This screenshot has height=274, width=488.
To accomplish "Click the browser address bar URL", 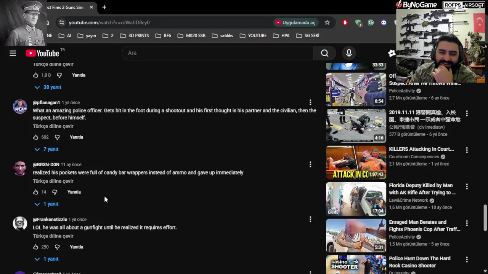I will pyautogui.click(x=109, y=22).
